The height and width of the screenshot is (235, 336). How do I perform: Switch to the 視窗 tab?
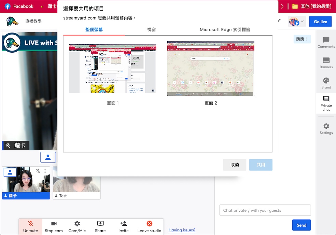coord(151,30)
